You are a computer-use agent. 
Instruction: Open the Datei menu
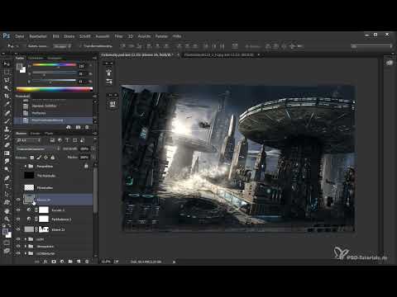pos(20,36)
